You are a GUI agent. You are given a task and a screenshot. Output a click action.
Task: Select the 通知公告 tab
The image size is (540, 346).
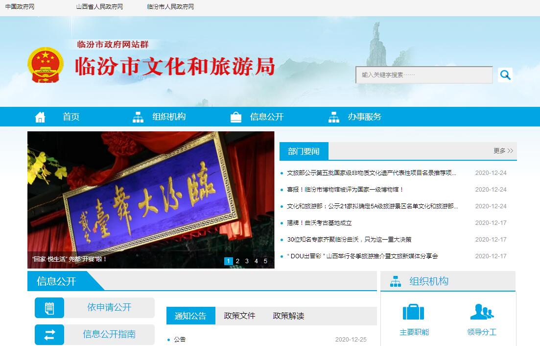(x=190, y=316)
